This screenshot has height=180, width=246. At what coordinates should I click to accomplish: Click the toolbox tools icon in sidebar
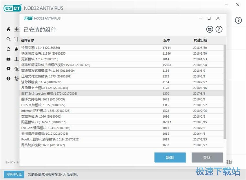[8, 59]
